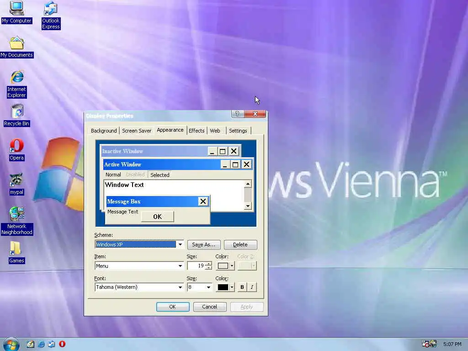The image size is (468, 351).
Task: Click the Normal menu item in preview
Action: tap(113, 175)
